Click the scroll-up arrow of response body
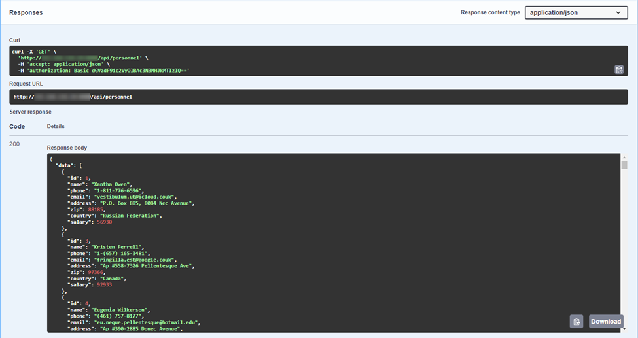Image resolution: width=638 pixels, height=338 pixels. pos(624,157)
